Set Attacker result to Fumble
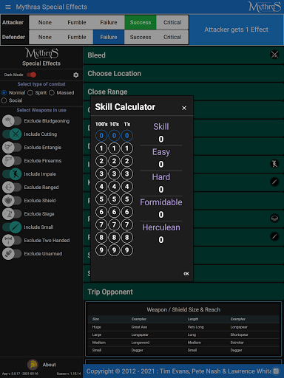Image resolution: width=284 pixels, height=378 pixels. coord(77,22)
